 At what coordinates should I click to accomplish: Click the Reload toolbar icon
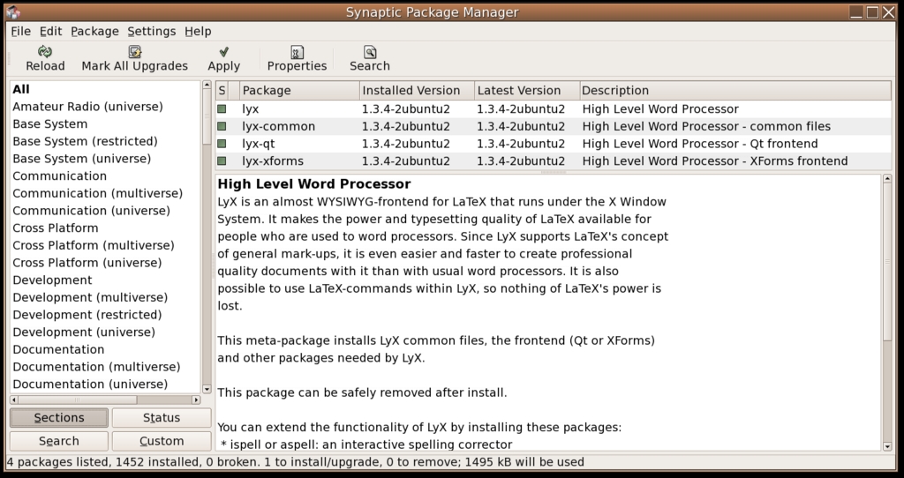coord(45,52)
